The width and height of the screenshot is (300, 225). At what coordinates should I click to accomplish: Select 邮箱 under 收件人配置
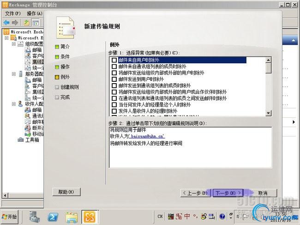click(37, 109)
